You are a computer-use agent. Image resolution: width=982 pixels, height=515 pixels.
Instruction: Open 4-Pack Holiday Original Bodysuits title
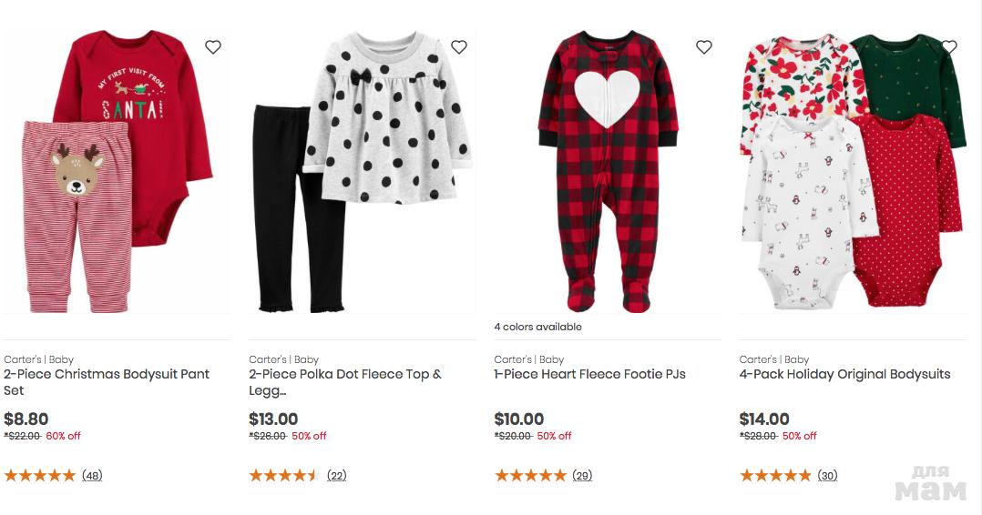point(844,374)
